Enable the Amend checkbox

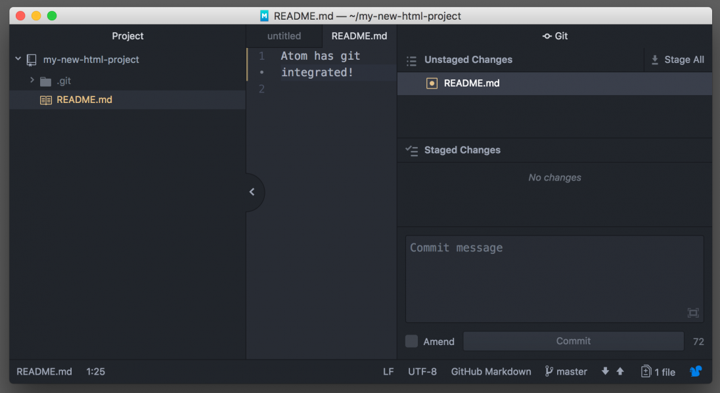coord(411,341)
